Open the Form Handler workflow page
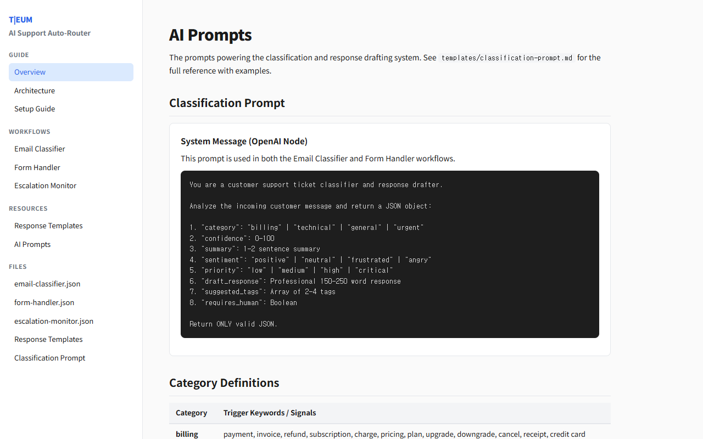The width and height of the screenshot is (703, 439). pyautogui.click(x=37, y=167)
